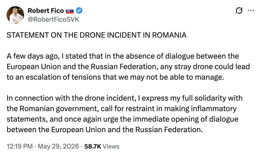260x156 pixels.
Task: Click the line starting 'the Romanian government, call'
Action: click(121, 109)
